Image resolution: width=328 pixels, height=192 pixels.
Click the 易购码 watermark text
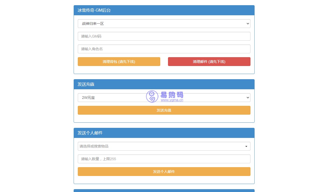click(x=172, y=95)
